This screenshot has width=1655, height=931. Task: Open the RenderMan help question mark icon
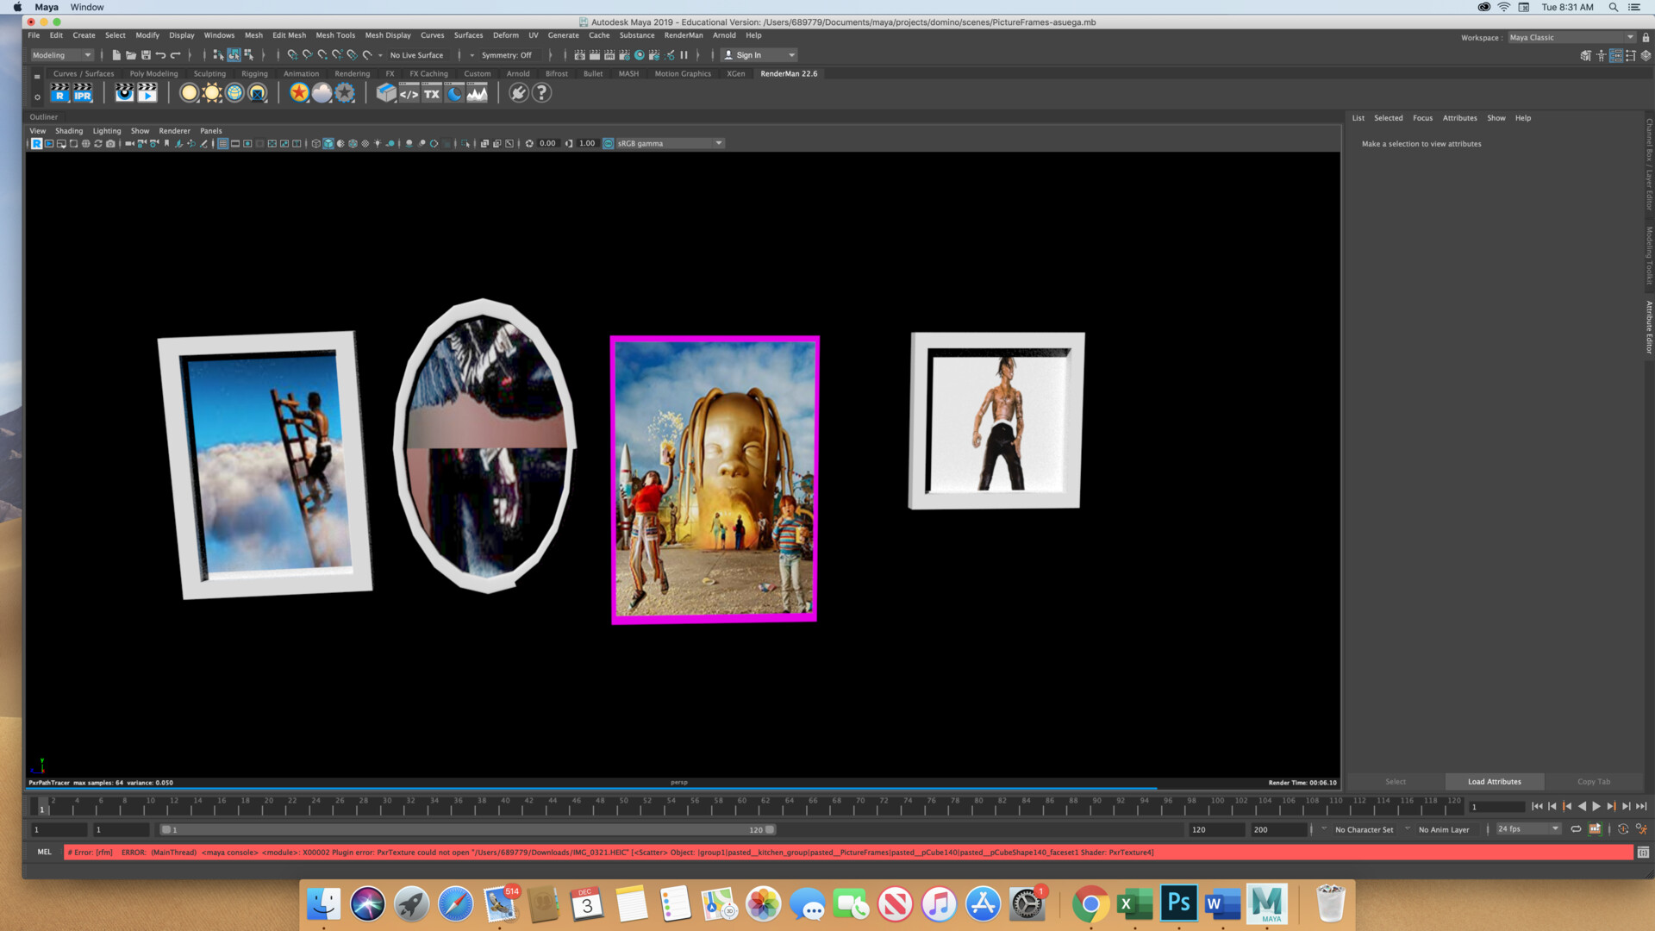(x=540, y=93)
